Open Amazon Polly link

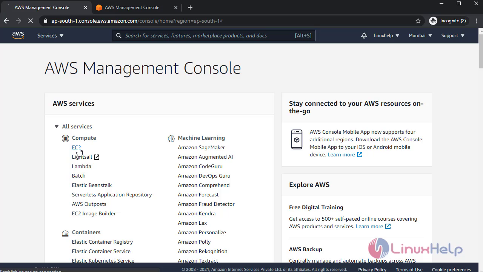194,242
